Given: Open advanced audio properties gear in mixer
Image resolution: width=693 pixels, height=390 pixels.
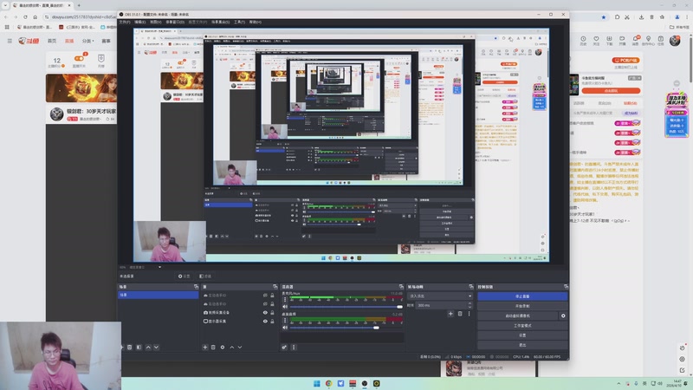Looking at the screenshot, I should [x=284, y=348].
